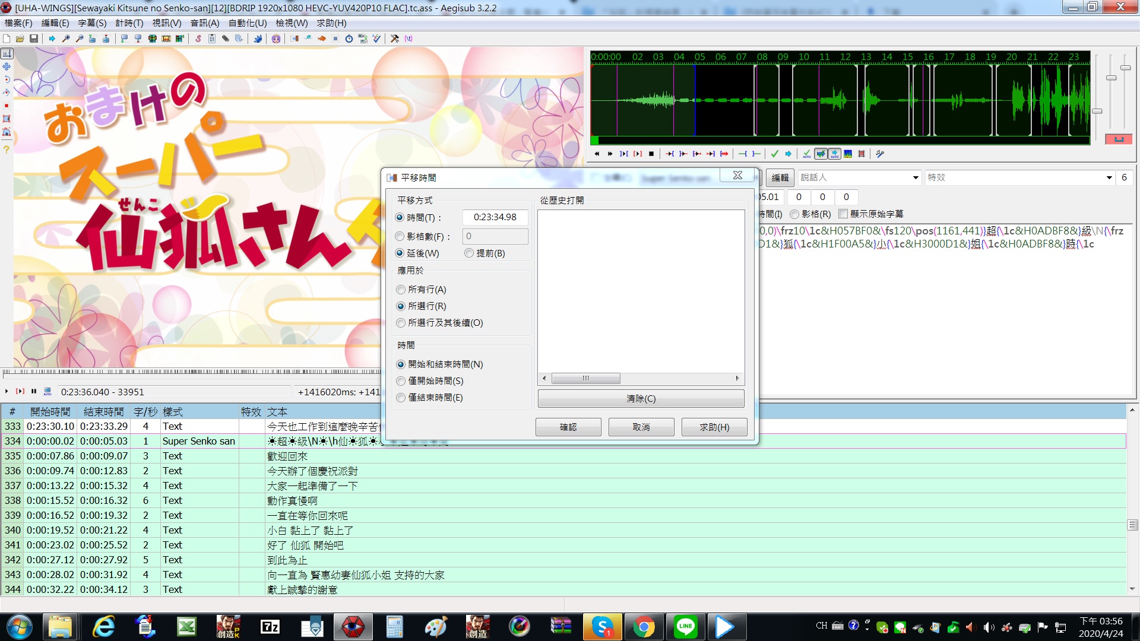Select Start and End times (開始和結束時間)
1140x641 pixels.
(x=401, y=364)
